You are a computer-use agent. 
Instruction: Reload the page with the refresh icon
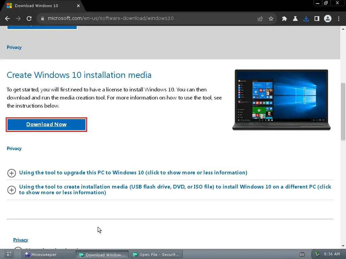click(x=29, y=19)
